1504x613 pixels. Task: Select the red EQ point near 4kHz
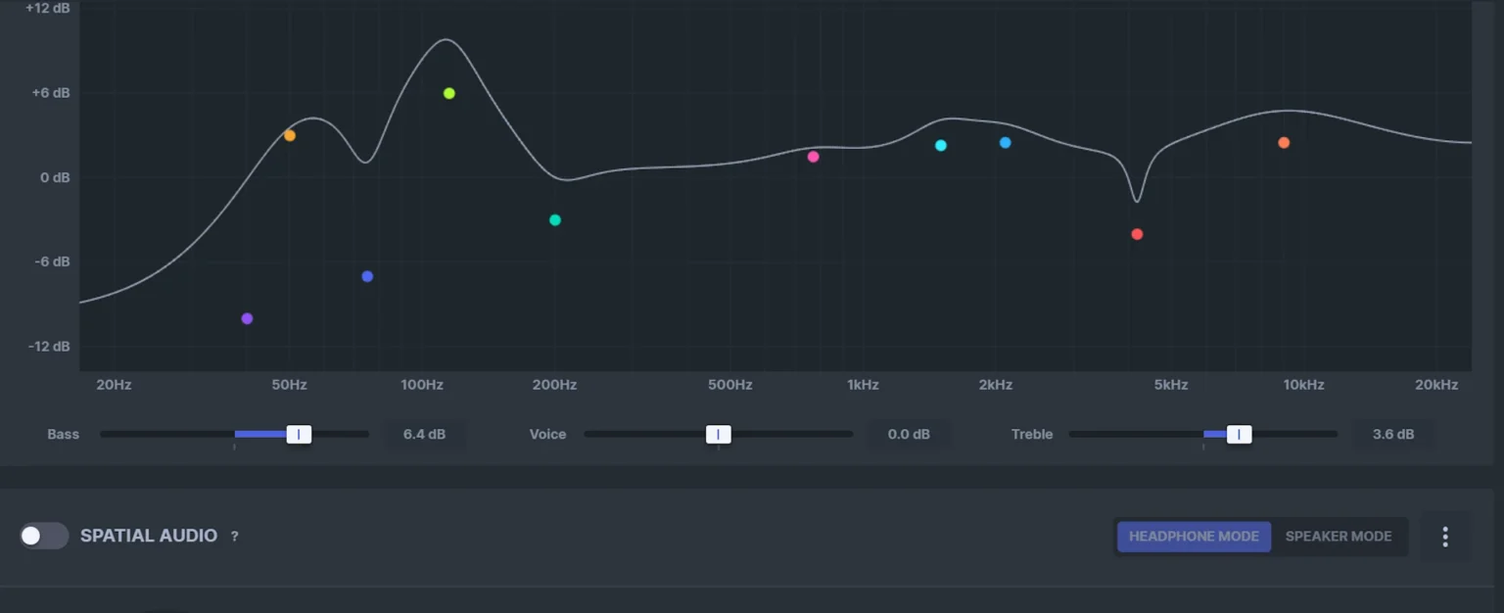click(x=1137, y=234)
